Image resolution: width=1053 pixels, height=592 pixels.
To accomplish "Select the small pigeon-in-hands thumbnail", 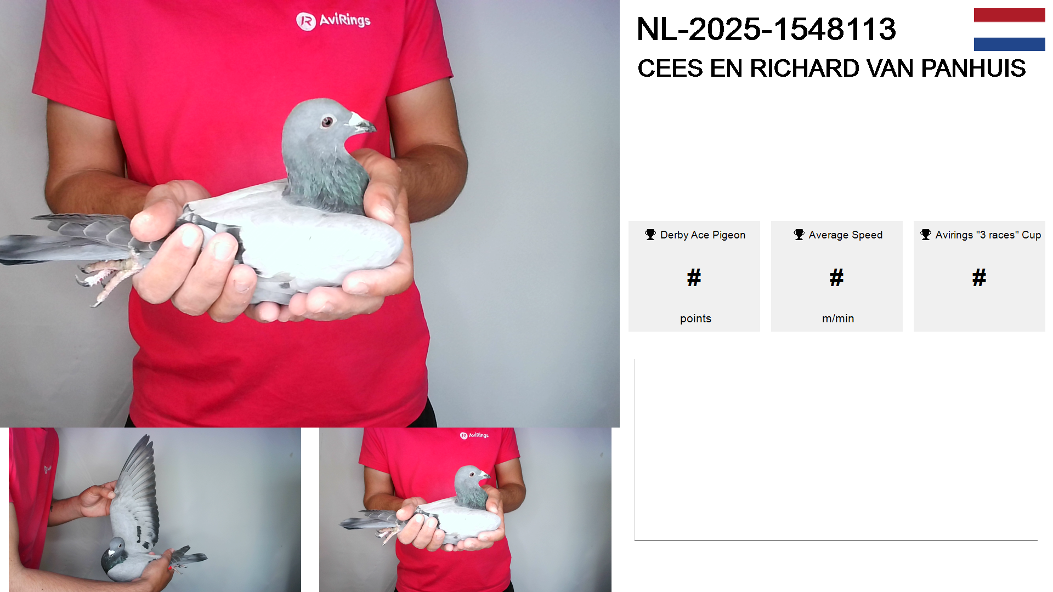I will (465, 510).
